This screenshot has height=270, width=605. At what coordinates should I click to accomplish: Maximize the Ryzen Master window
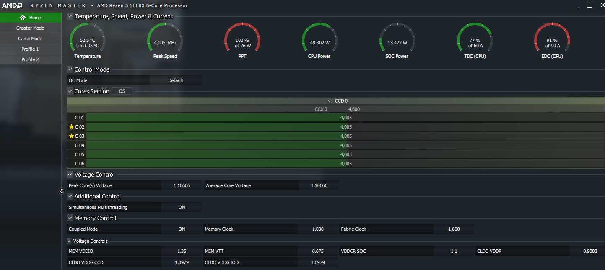(589, 5)
